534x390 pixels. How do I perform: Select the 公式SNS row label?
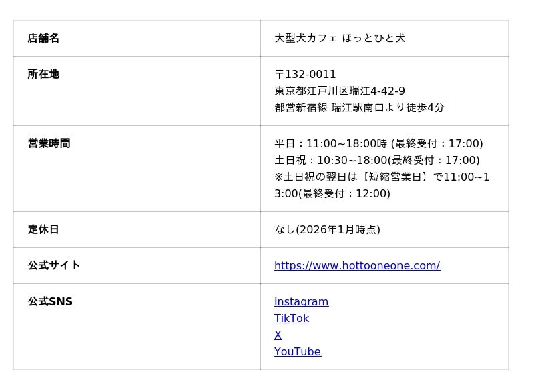click(x=50, y=302)
